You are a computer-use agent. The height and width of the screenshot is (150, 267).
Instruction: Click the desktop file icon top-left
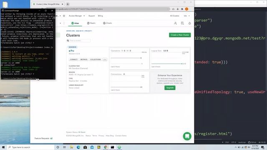click(x=5, y=5)
